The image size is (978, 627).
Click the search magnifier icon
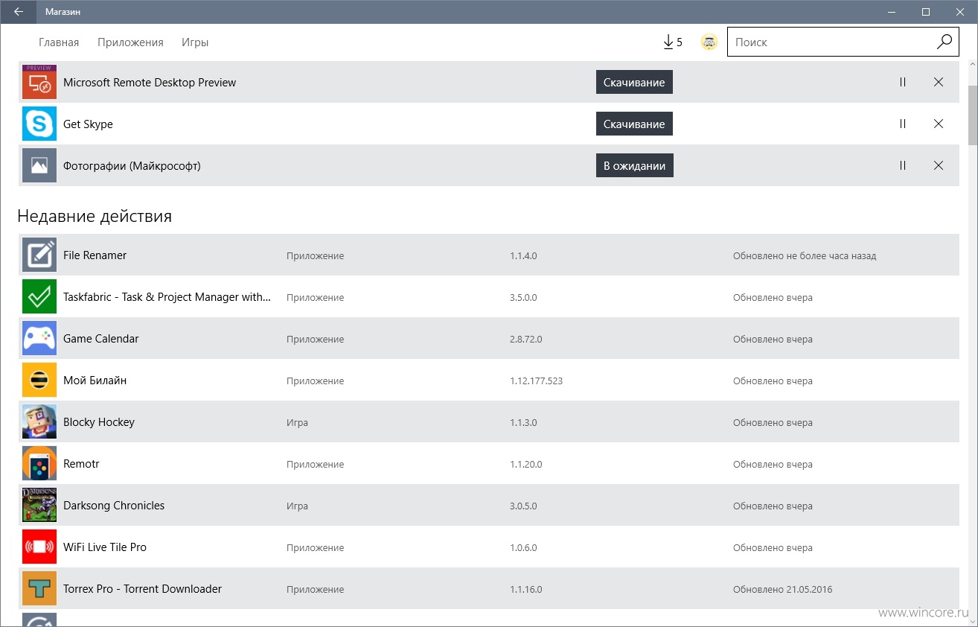click(944, 42)
